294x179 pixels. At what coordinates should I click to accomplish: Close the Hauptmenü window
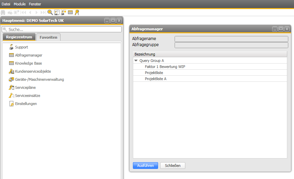coord(119,21)
